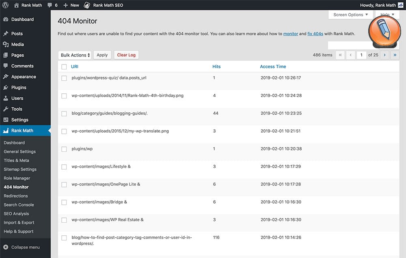
Task: Click the WordPress logo icon
Action: [5, 5]
